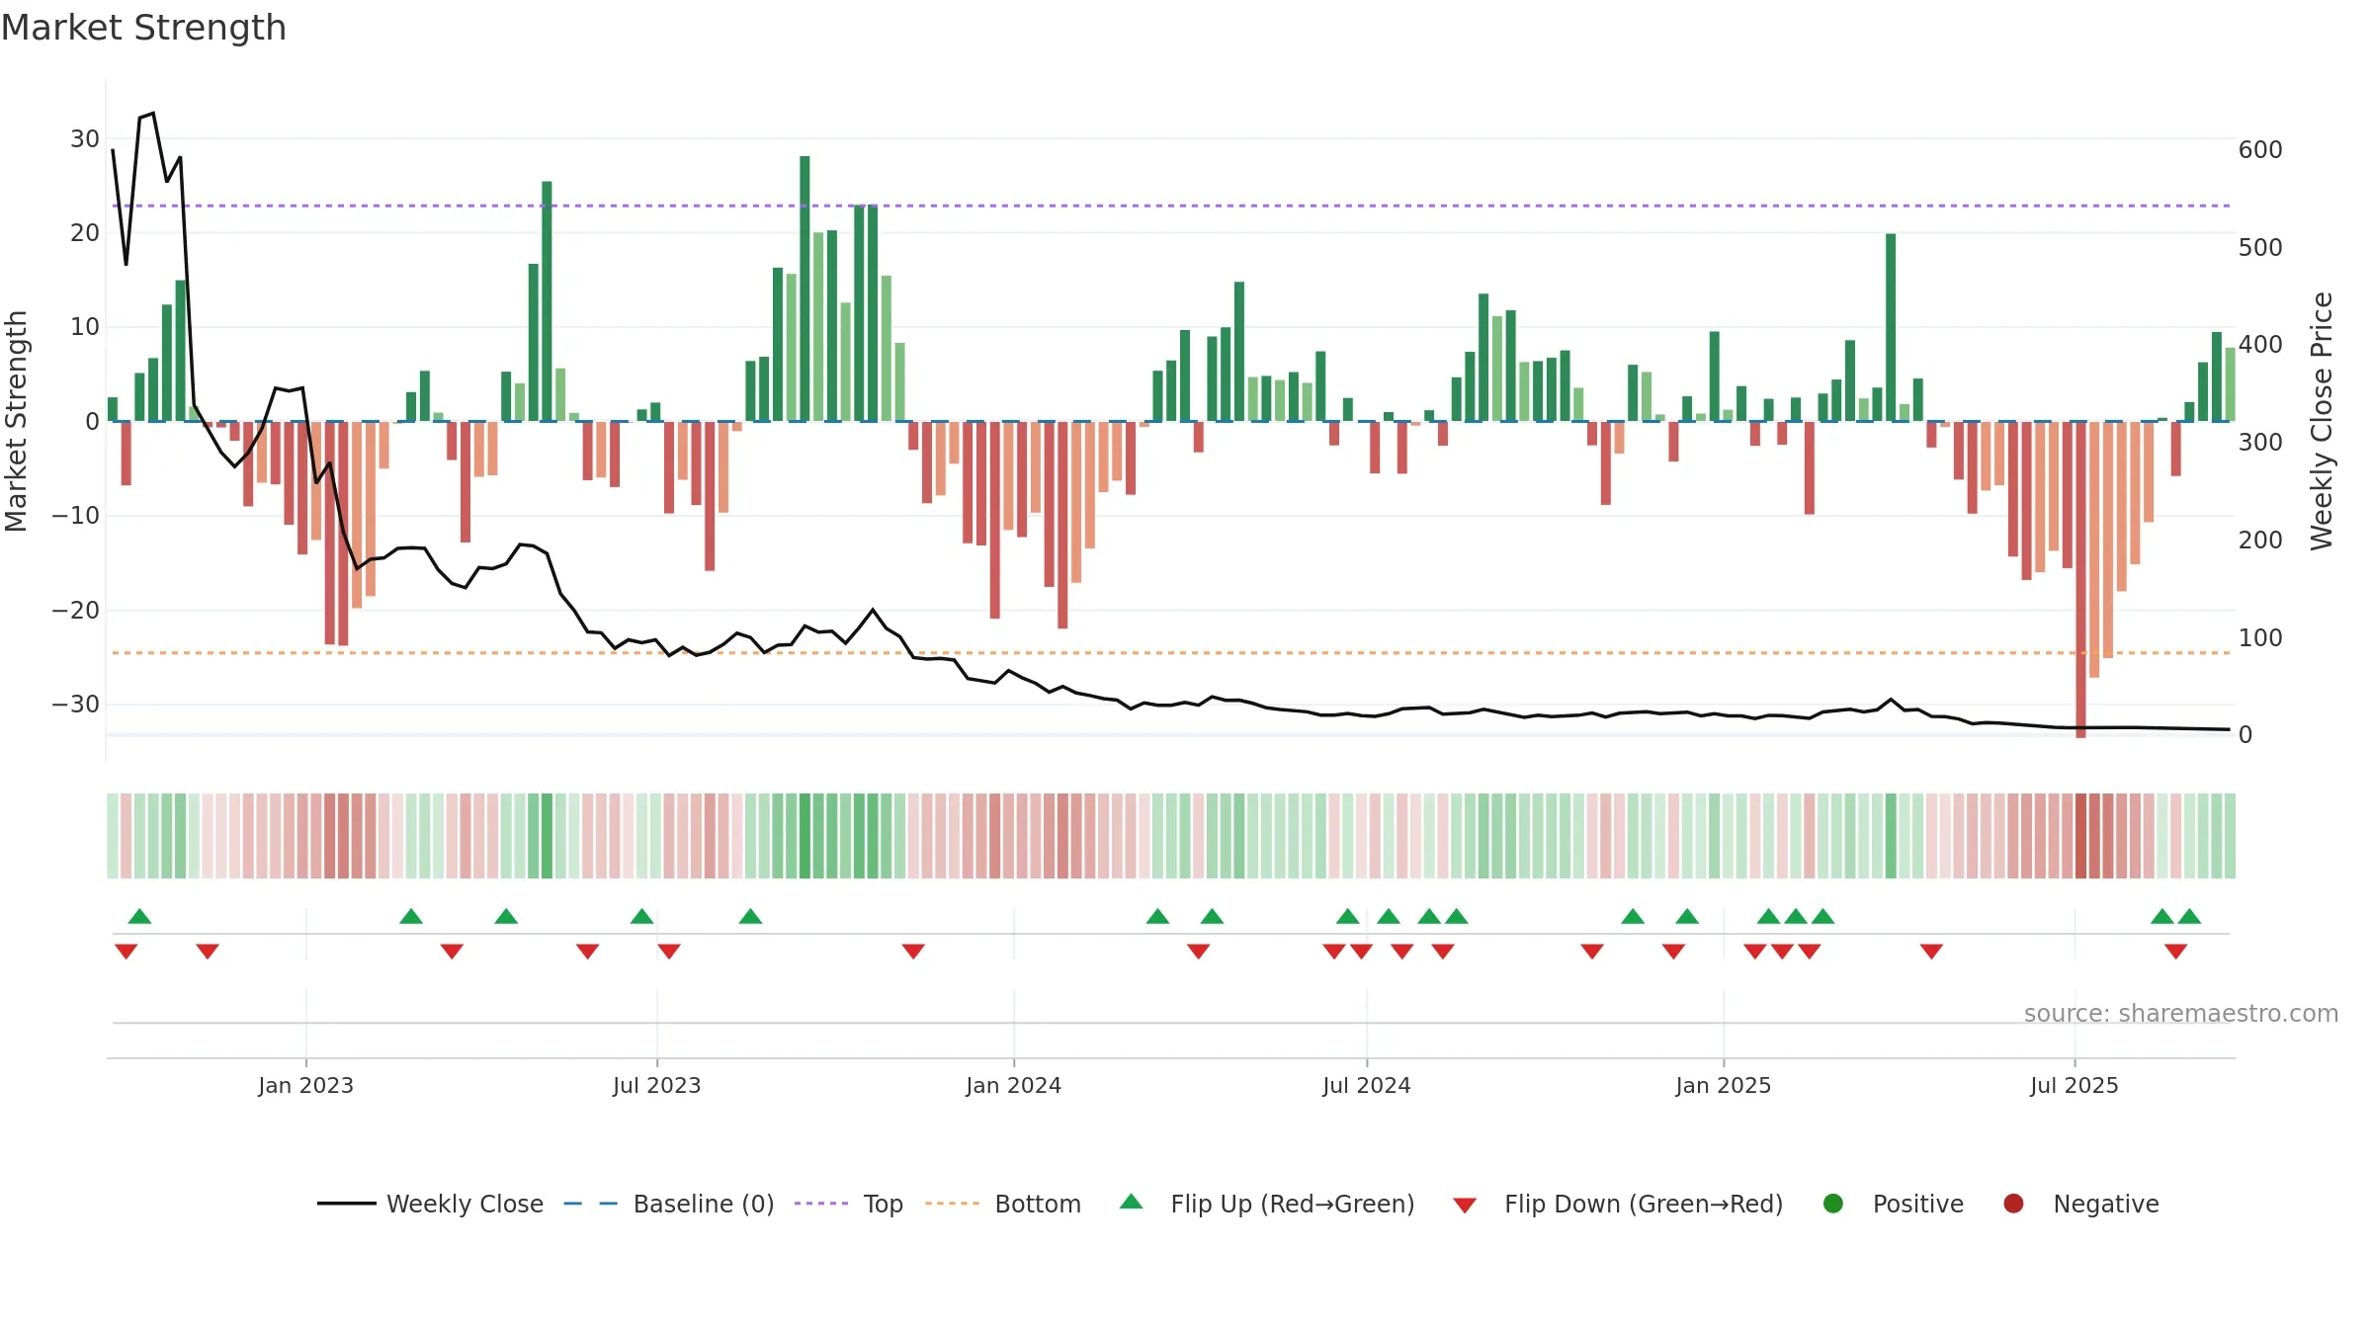
Task: Toggle the Weekly Close legend entry
Action: click(x=430, y=1204)
